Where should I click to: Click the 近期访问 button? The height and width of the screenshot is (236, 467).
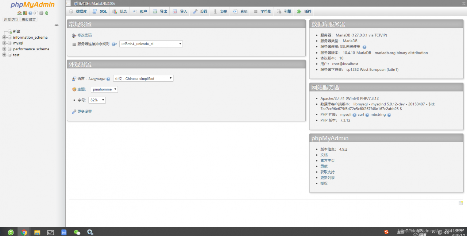click(x=11, y=20)
